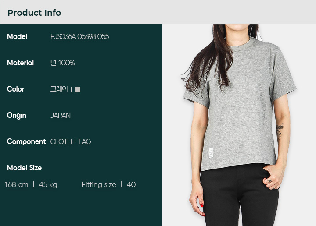The image size is (316, 226).
Task: Click the Component label
Action: tap(26, 142)
